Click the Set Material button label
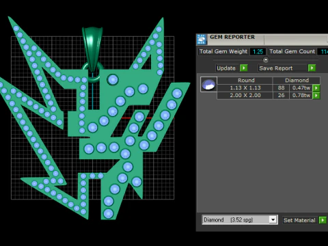Viewport: 328px width, 246px height. (299, 220)
